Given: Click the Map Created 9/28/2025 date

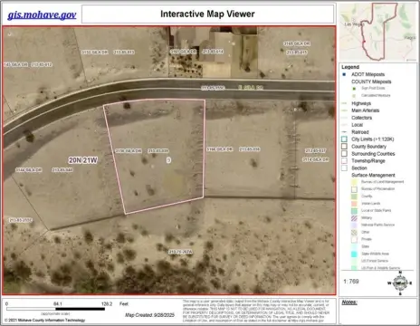Looking at the screenshot, I should coord(150,315).
